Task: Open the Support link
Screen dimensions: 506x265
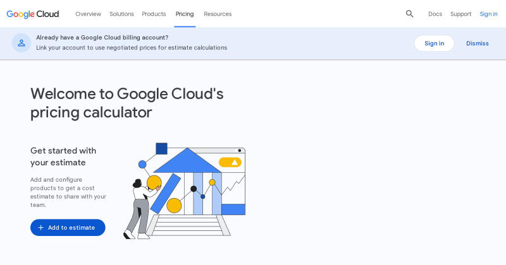Action: coord(460,14)
